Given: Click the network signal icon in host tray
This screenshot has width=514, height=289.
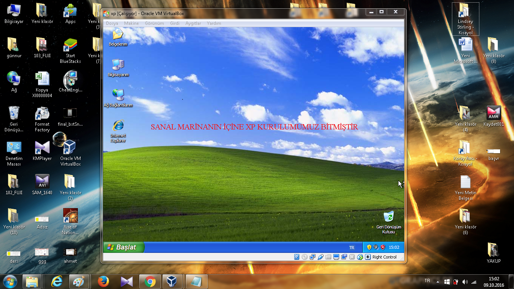Looking at the screenshot, I should click(474, 281).
